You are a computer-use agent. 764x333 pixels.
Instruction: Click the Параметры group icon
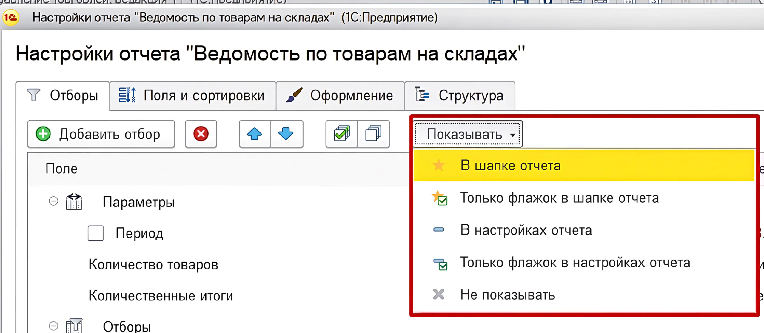click(74, 201)
